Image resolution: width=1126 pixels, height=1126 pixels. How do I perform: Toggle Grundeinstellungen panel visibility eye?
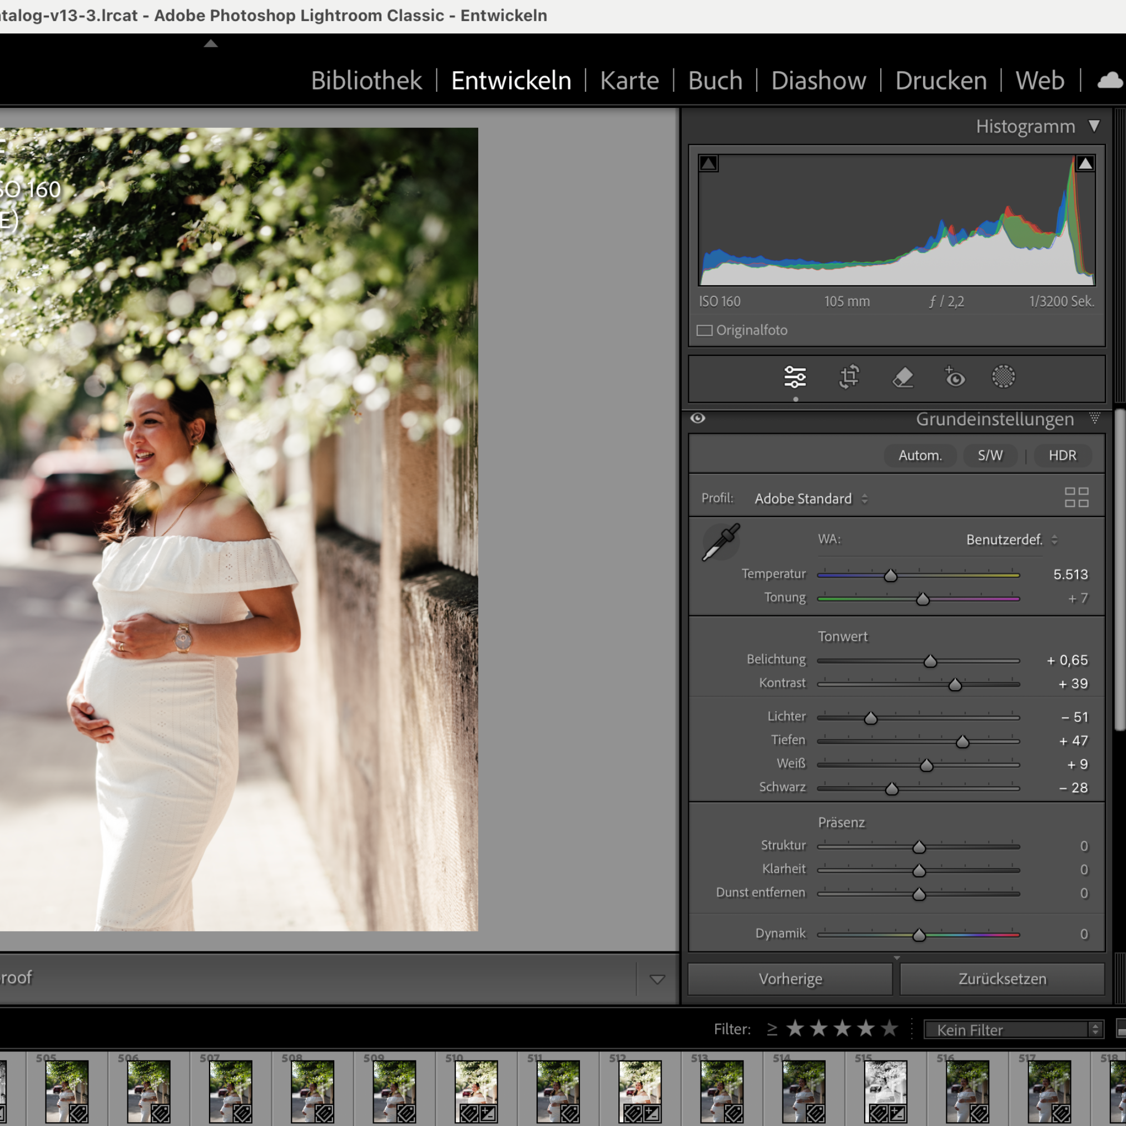[698, 419]
